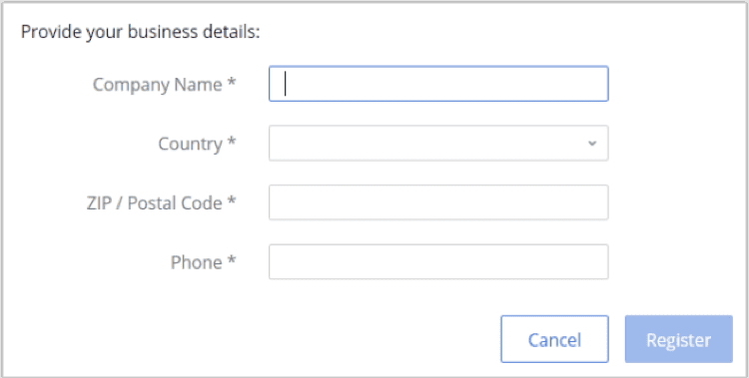This screenshot has width=749, height=378.
Task: Click the asterisk next to Company Name
Action: pyautogui.click(x=232, y=82)
